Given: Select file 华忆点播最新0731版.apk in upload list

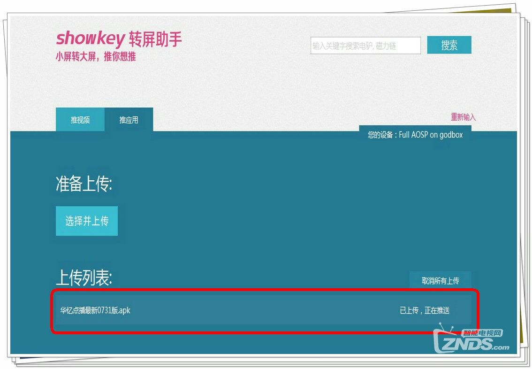Looking at the screenshot, I should pos(95,310).
